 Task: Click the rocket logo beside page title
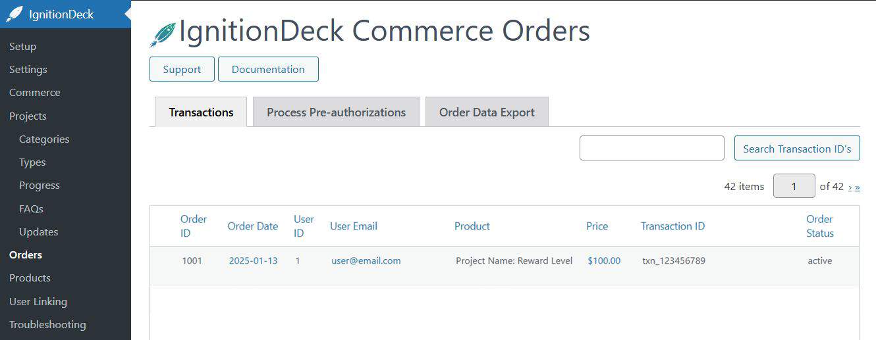(x=162, y=34)
